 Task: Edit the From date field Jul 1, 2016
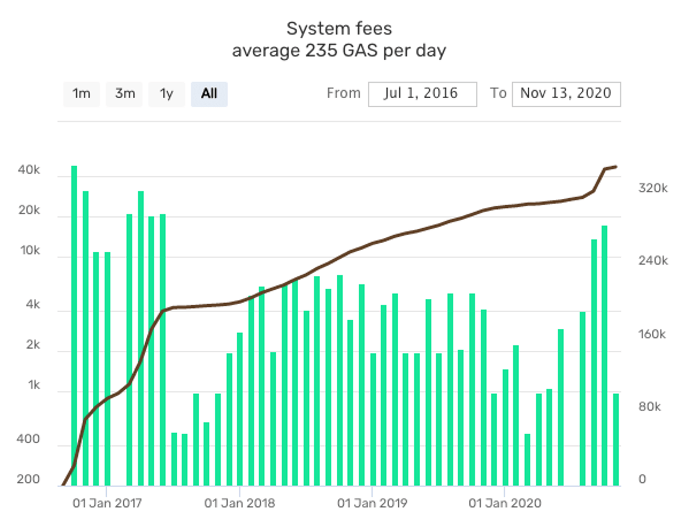[x=422, y=94]
